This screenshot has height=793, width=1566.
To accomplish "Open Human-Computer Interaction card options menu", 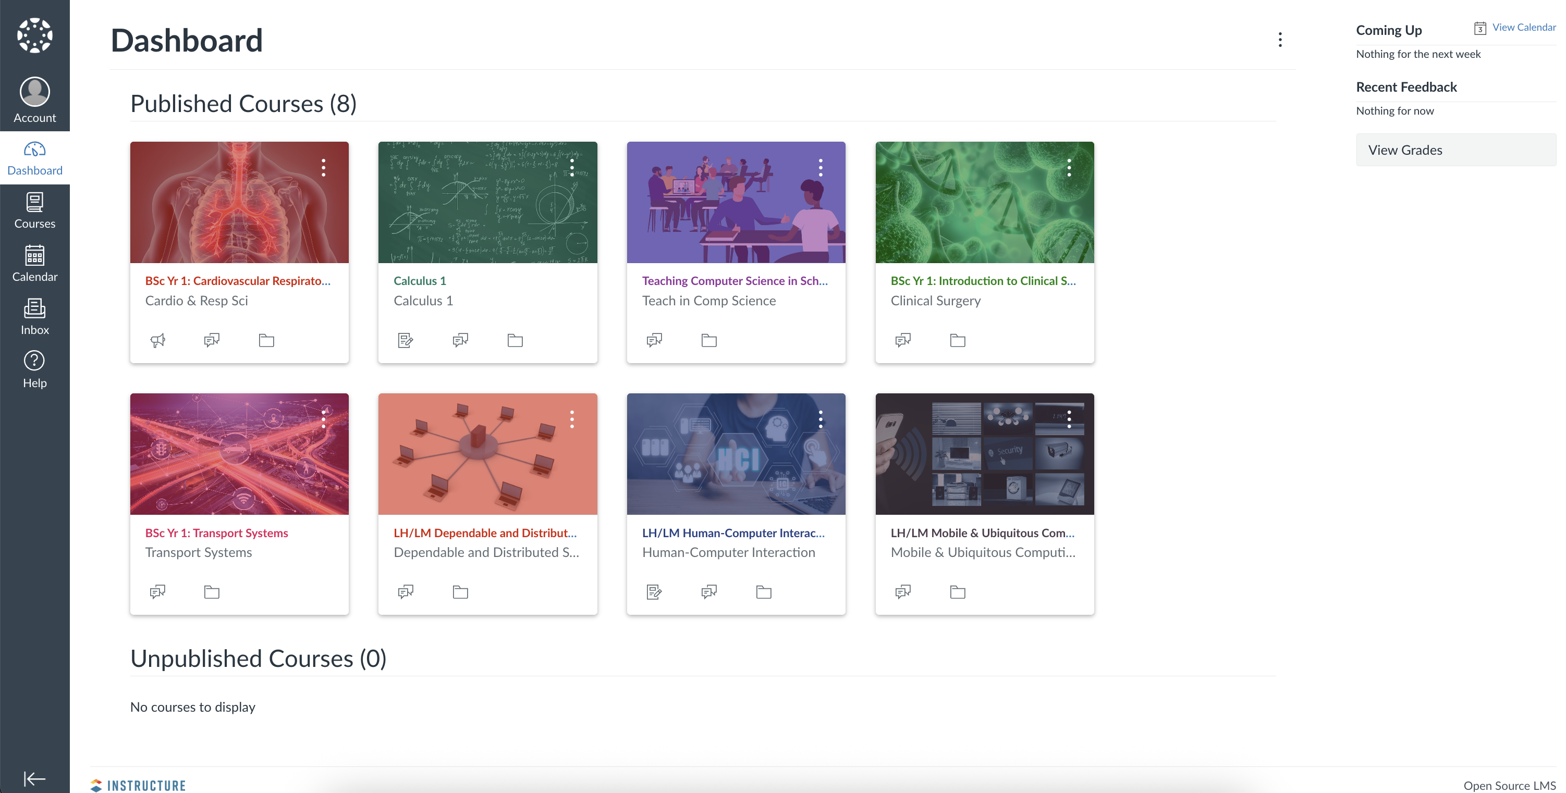I will click(820, 419).
